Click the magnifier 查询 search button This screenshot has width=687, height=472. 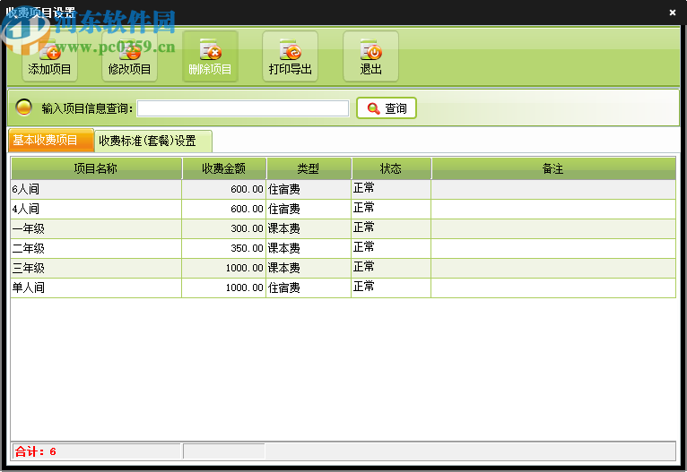point(387,108)
